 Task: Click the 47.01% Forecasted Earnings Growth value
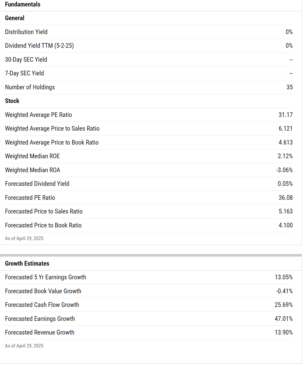(284, 319)
